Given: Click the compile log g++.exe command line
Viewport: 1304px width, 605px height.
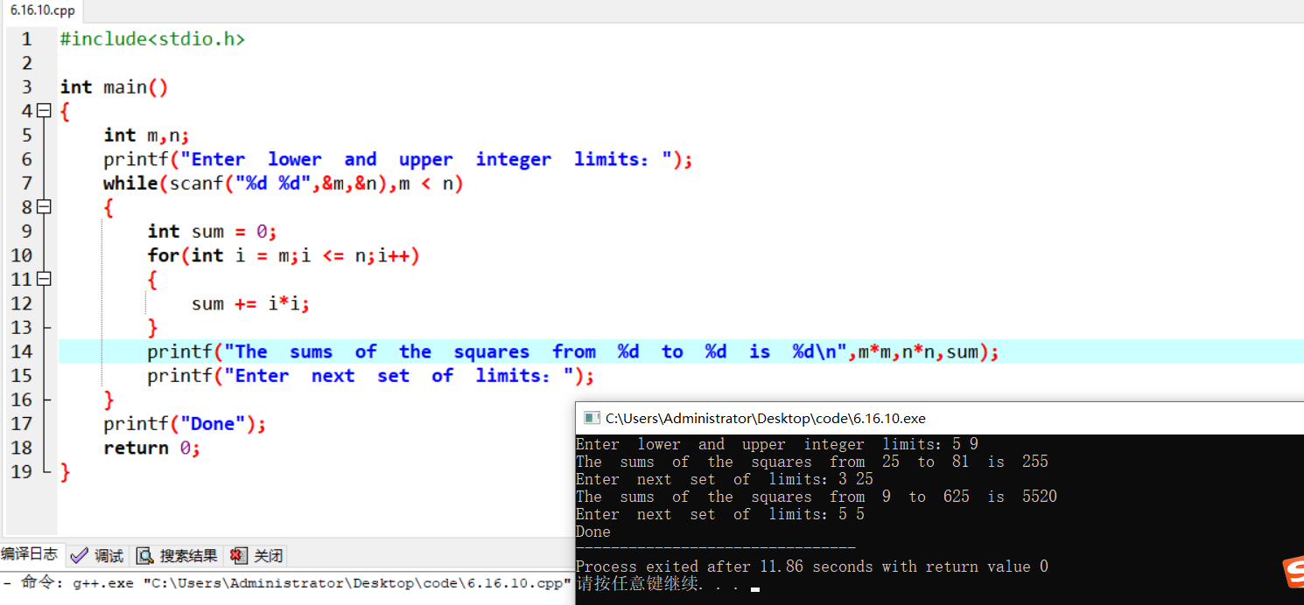Looking at the screenshot, I should [289, 583].
